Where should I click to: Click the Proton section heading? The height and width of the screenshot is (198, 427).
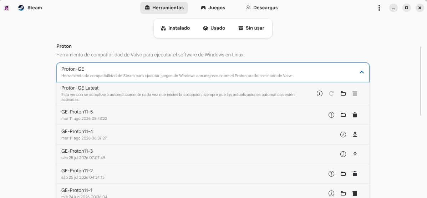click(64, 46)
